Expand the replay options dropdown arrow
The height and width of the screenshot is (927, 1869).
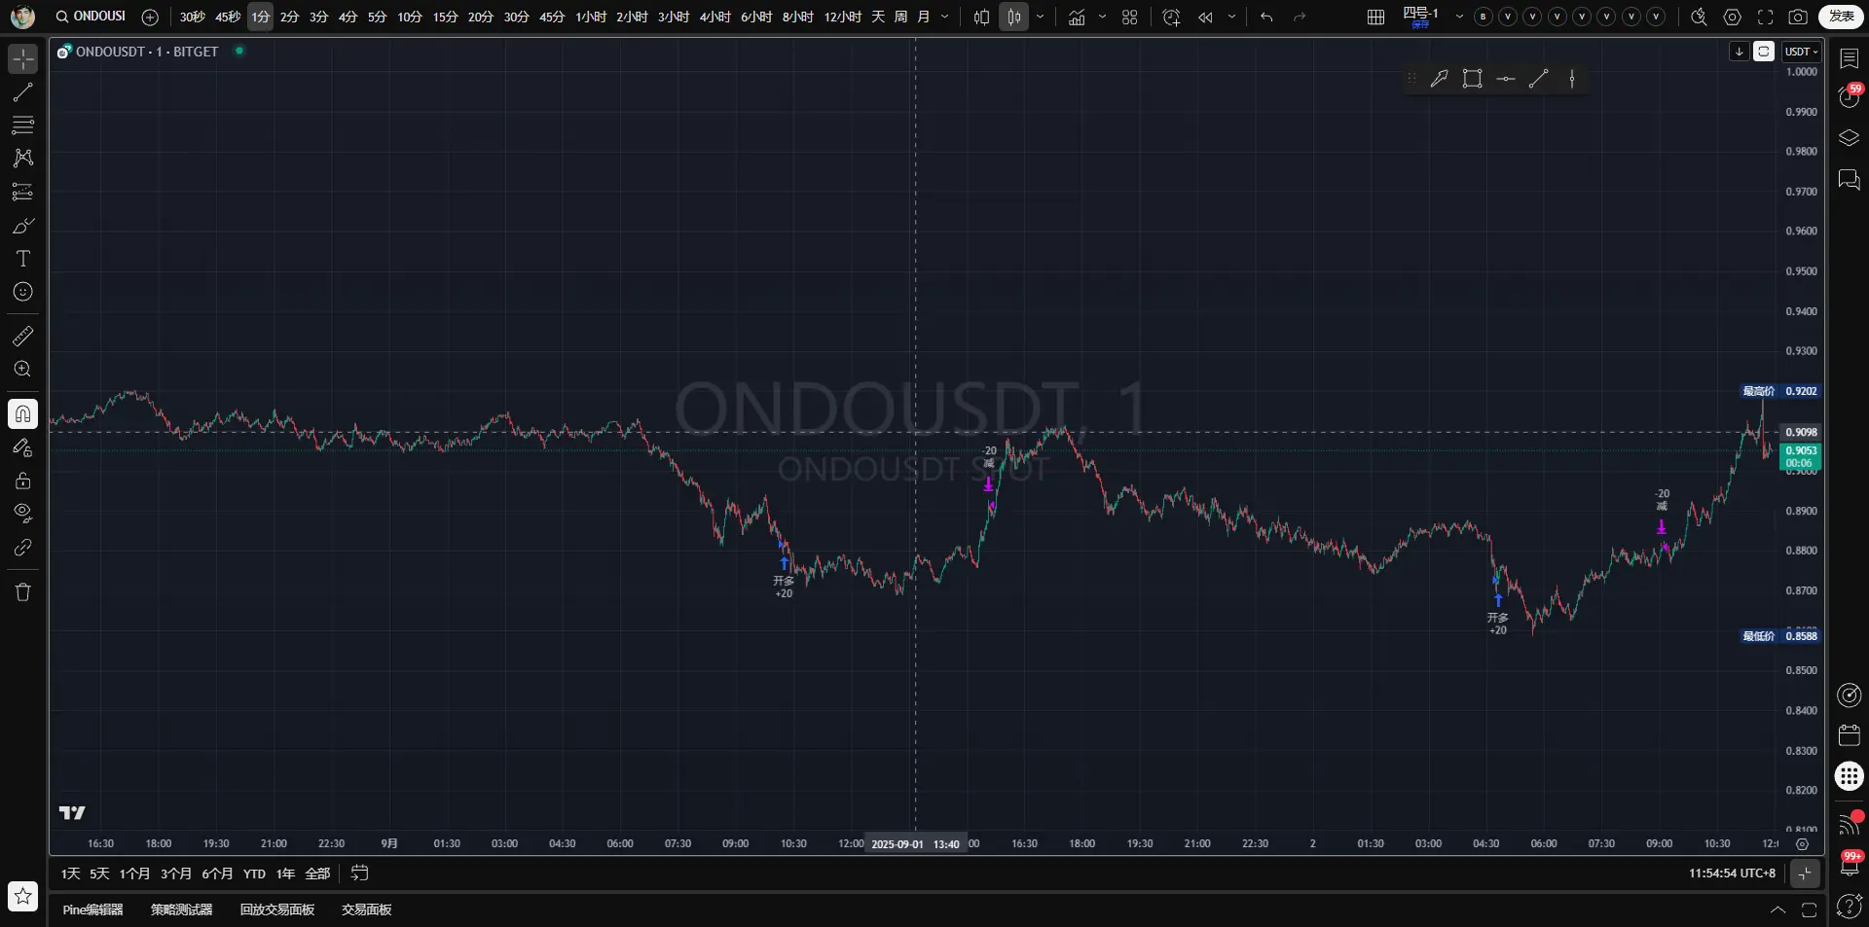1232,18
